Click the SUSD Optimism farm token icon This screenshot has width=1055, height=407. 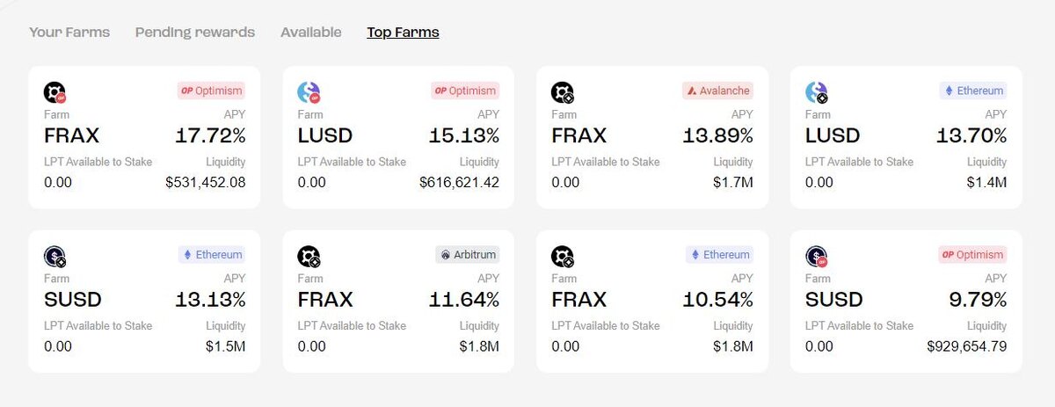coord(817,256)
